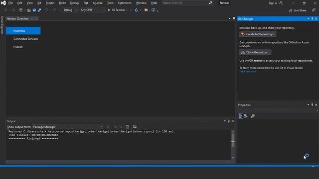The width and height of the screenshot is (319, 179).
Task: Open the Analyze menu
Action: [x=98, y=3]
